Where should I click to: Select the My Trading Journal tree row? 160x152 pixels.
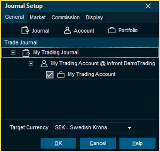80,53
